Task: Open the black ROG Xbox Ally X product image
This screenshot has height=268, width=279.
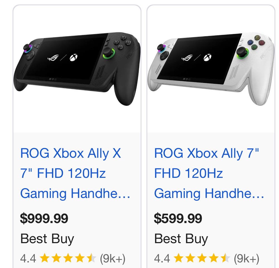Action: [x=77, y=69]
